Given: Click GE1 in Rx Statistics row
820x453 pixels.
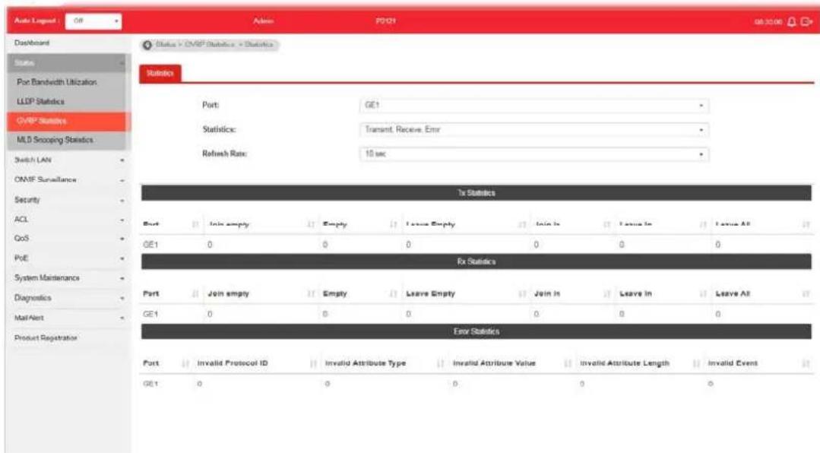Looking at the screenshot, I should tap(150, 315).
